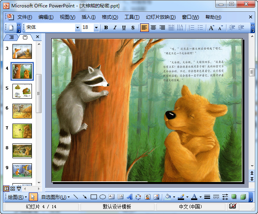
Task: Toggle Underline formatting
Action: pos(124,28)
